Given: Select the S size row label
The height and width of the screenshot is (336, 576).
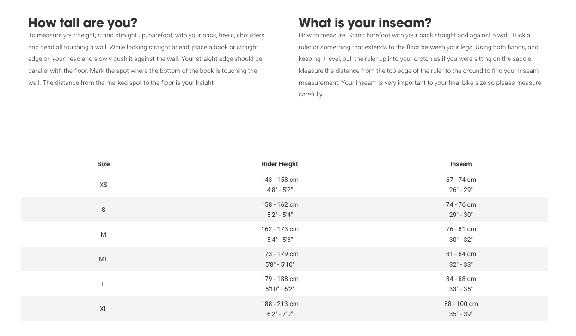Looking at the screenshot, I should 104,210.
